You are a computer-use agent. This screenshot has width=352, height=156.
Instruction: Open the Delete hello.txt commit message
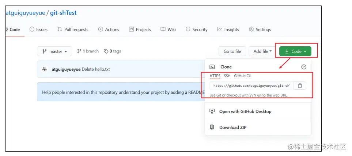click(x=96, y=69)
